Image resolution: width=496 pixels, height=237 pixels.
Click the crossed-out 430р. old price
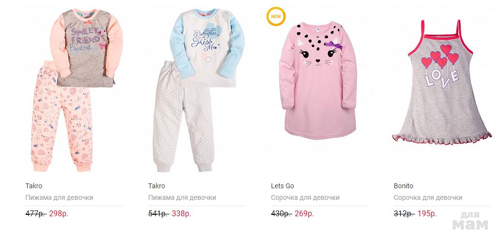(281, 213)
